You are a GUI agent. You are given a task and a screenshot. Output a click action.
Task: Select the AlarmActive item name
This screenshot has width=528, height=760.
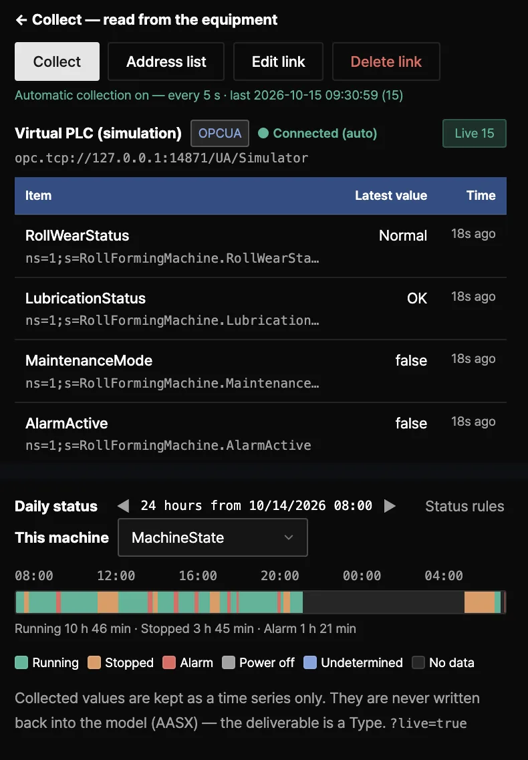[x=66, y=424]
